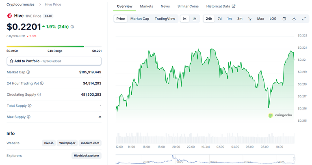Viewport: 312px width, 165px height.
Task: Click the $0.2159 24h low value
Action: pos(12,51)
